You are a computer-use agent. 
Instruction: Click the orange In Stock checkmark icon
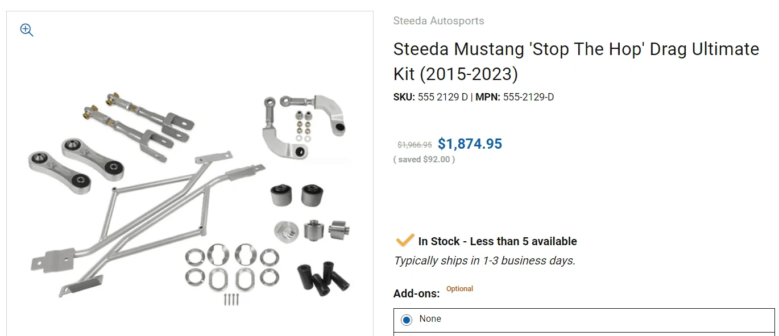[x=405, y=241]
